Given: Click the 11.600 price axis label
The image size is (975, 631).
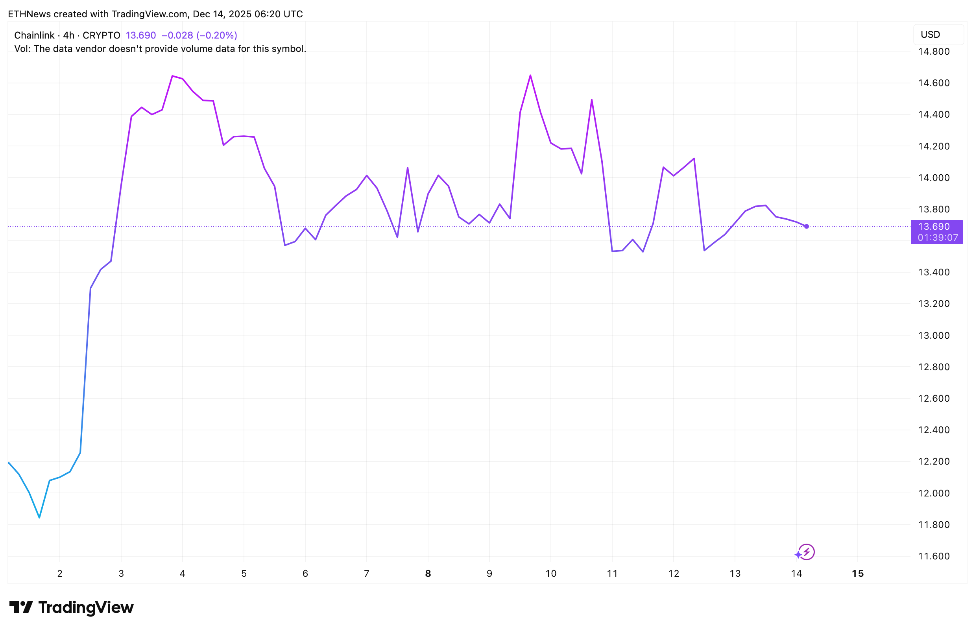Looking at the screenshot, I should click(934, 556).
